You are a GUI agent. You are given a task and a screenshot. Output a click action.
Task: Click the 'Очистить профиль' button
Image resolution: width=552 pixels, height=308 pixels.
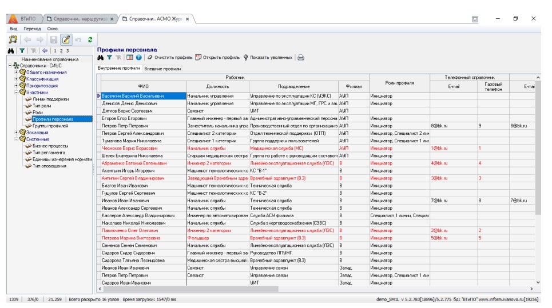(170, 58)
